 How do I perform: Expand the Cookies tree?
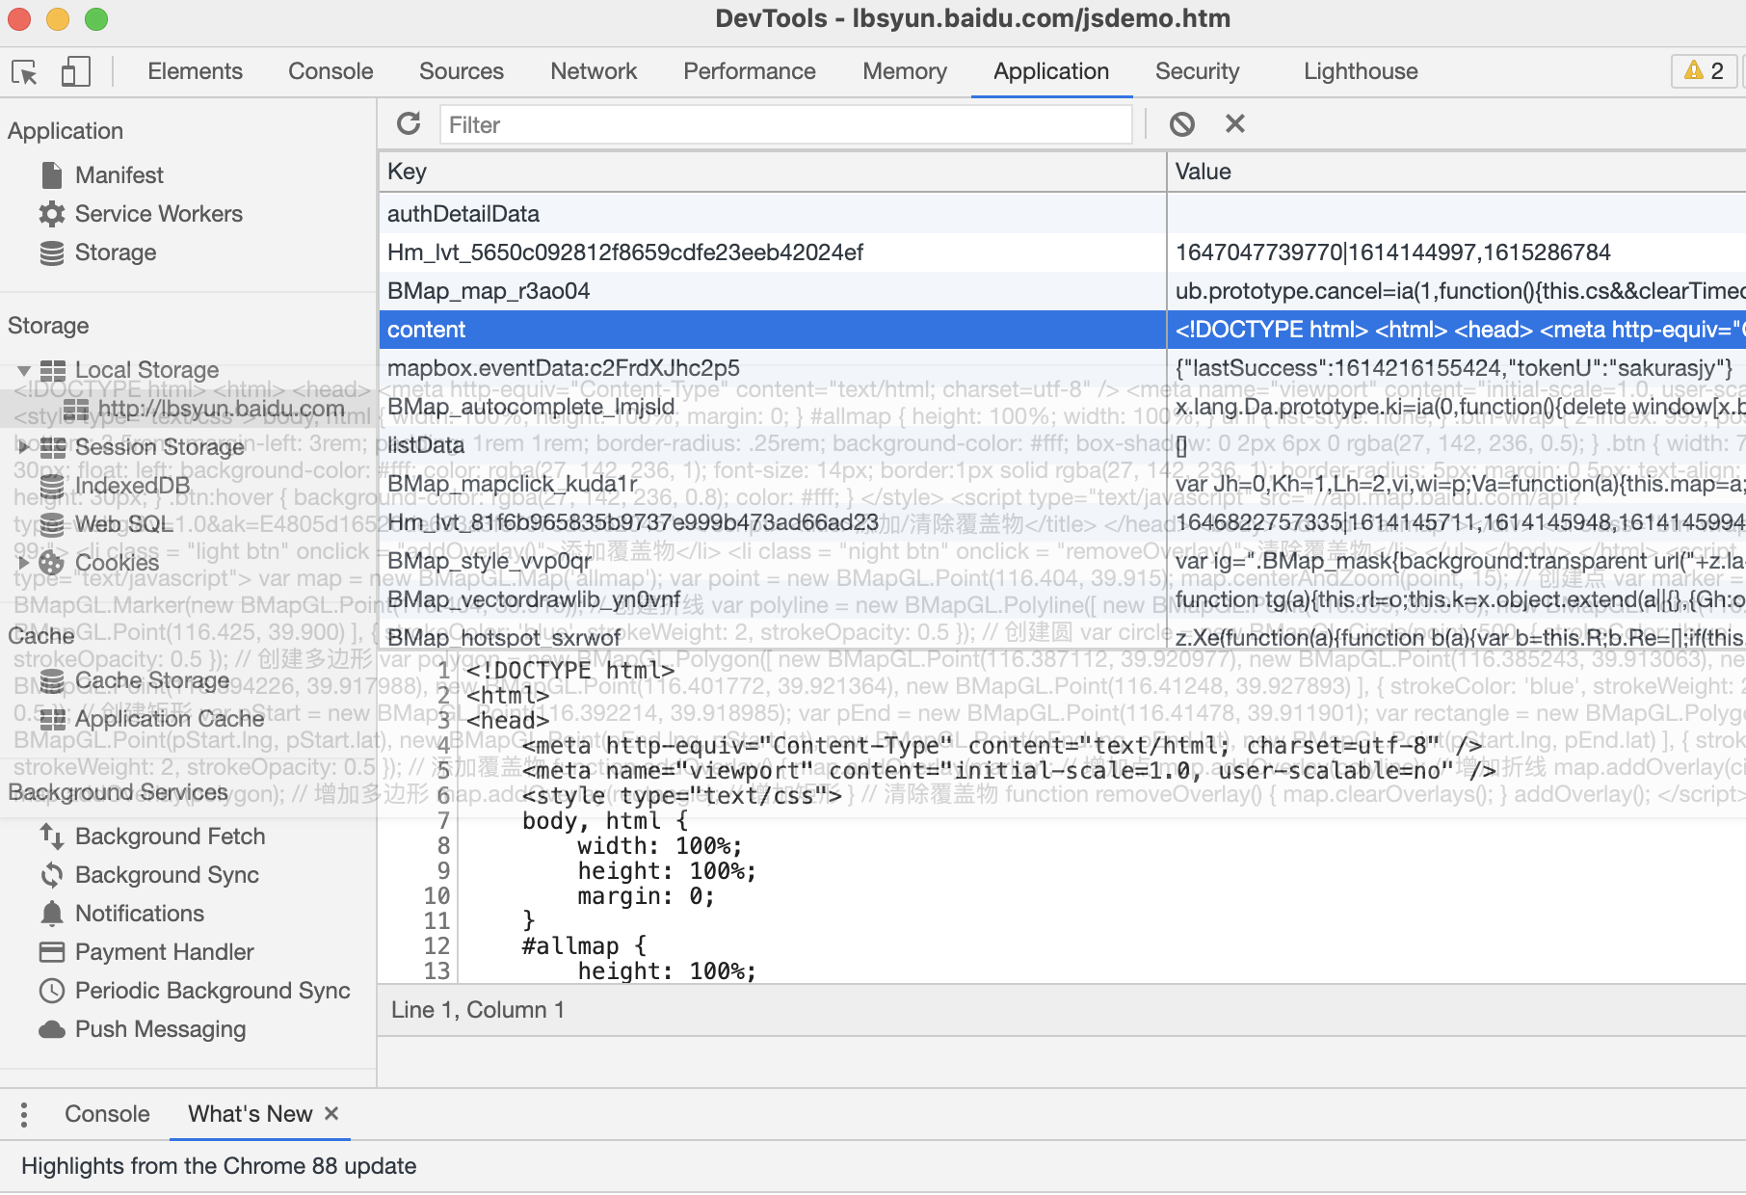click(24, 563)
